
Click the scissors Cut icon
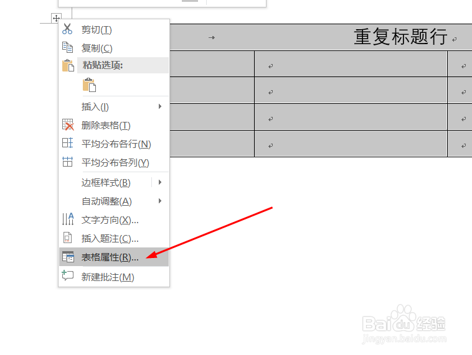[67, 29]
